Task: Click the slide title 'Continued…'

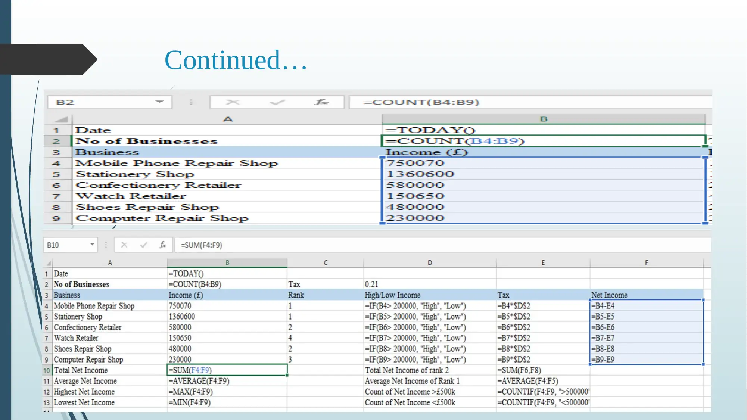Action: tap(236, 60)
